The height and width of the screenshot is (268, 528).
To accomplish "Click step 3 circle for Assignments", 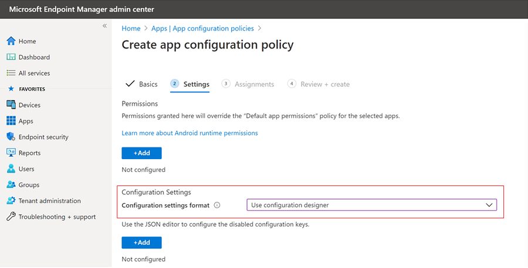I will pos(226,84).
